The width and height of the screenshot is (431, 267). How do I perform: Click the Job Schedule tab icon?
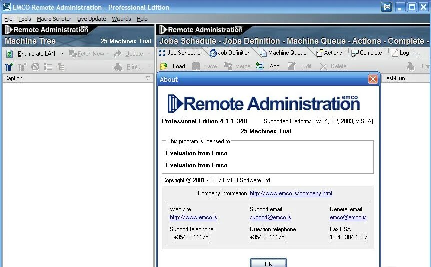pos(162,53)
